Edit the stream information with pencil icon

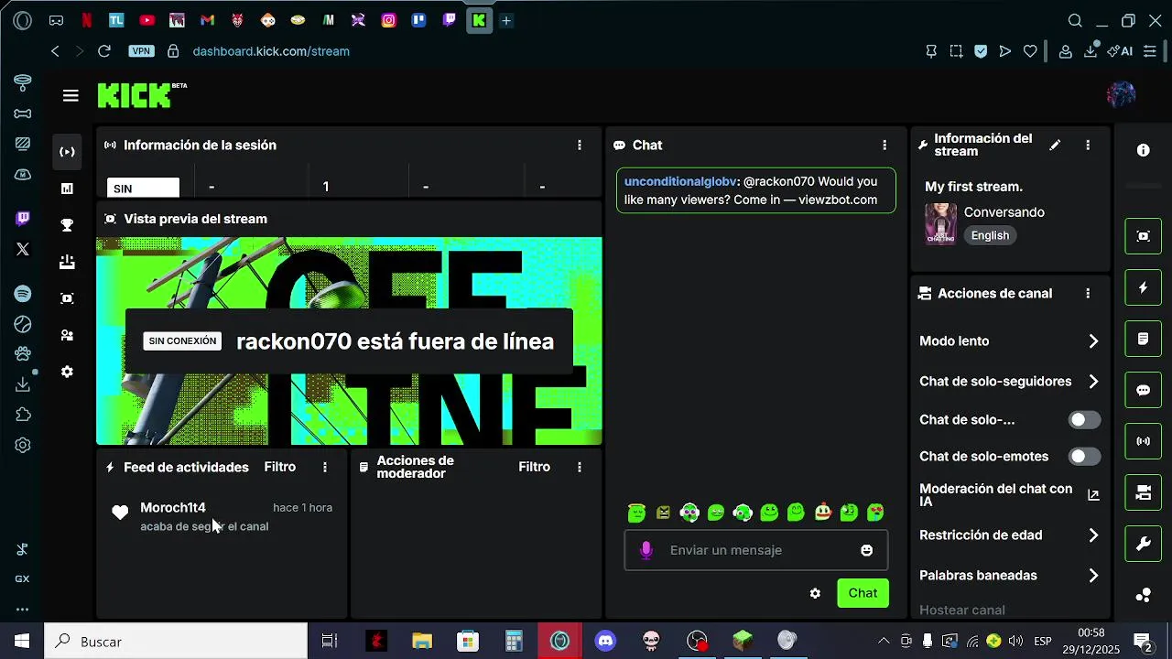pyautogui.click(x=1055, y=145)
